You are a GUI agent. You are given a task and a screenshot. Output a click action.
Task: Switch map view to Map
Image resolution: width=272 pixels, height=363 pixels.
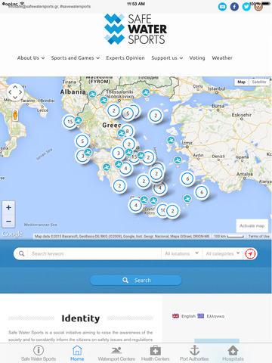coord(241,82)
